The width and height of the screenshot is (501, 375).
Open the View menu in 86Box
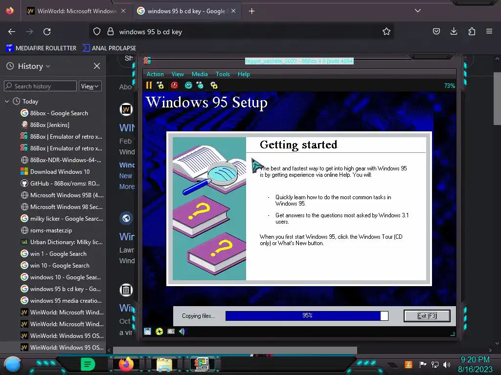178,74
